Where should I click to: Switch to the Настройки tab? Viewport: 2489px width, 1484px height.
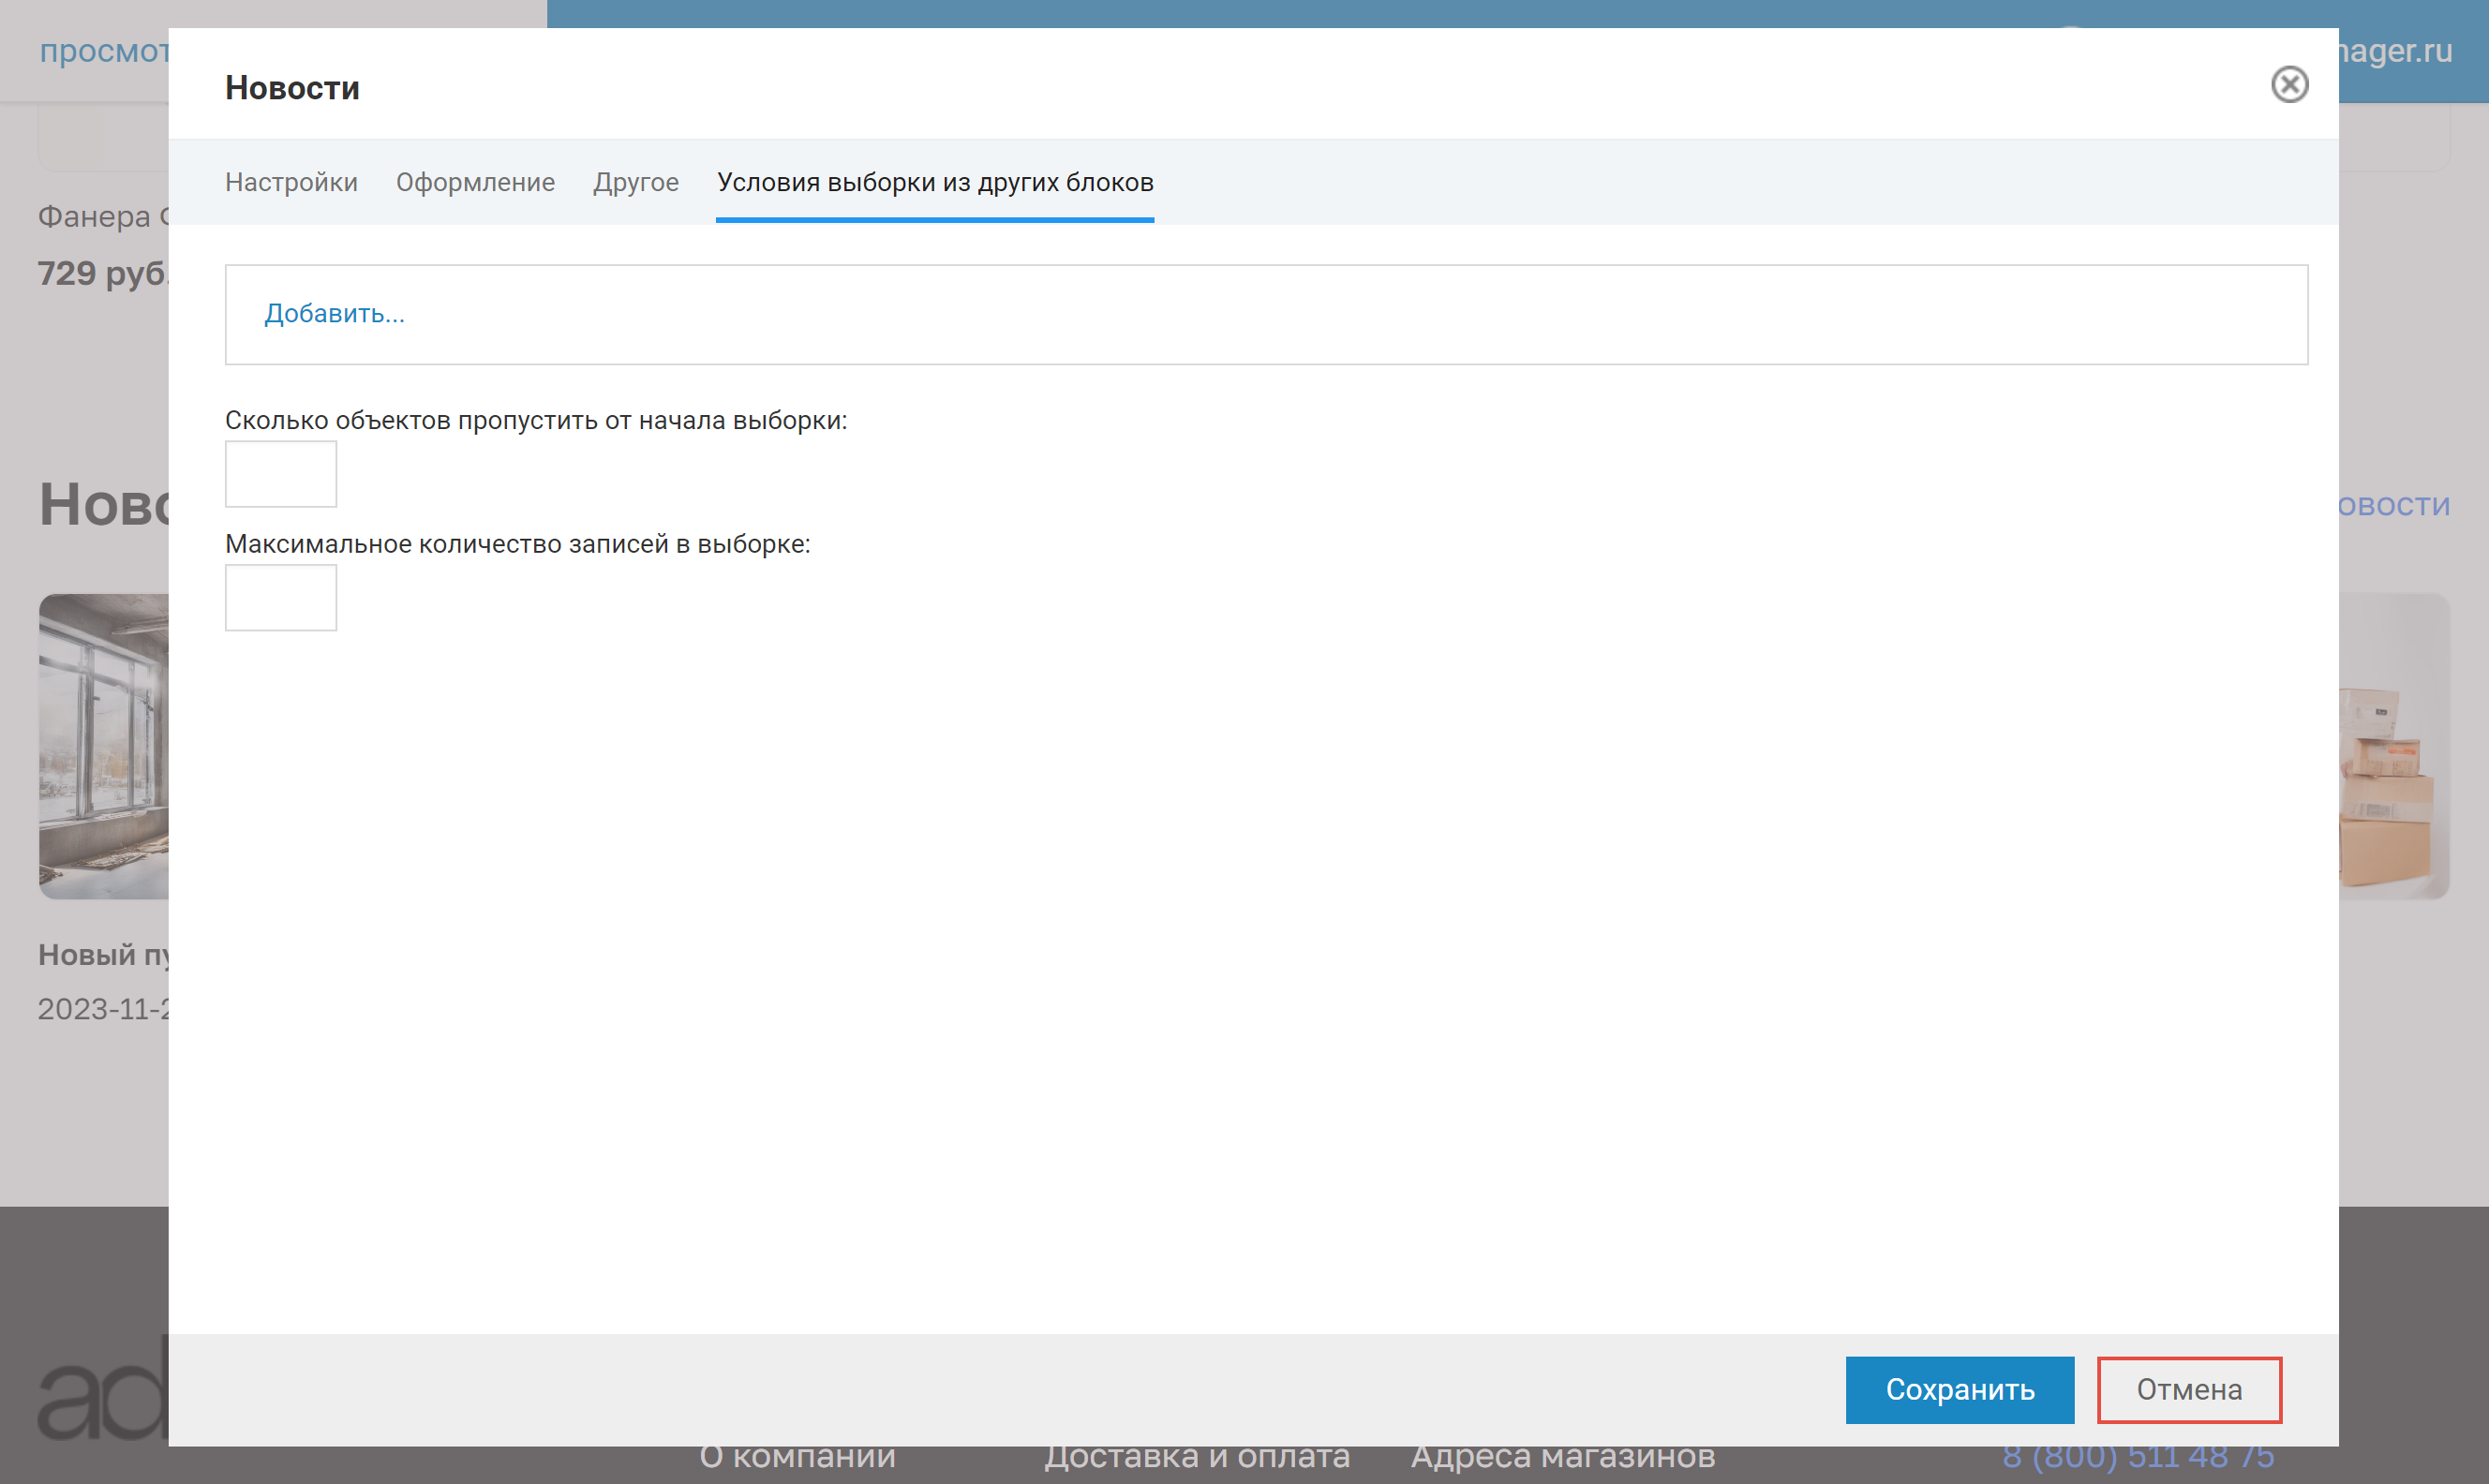tap(291, 182)
